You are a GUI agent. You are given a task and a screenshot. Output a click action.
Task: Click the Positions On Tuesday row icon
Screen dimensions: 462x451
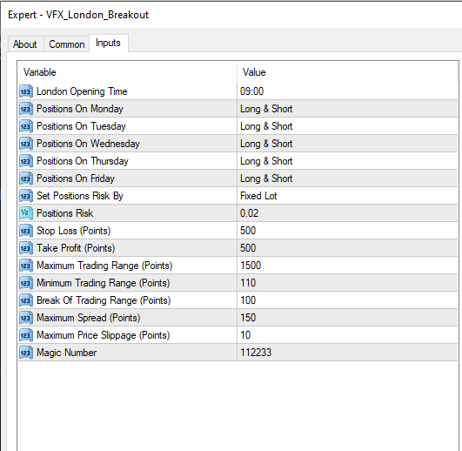click(x=26, y=126)
